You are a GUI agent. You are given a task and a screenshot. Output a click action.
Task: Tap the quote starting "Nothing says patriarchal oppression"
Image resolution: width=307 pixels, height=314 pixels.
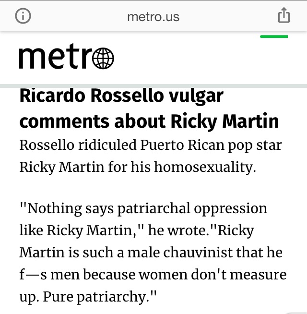click(x=143, y=209)
